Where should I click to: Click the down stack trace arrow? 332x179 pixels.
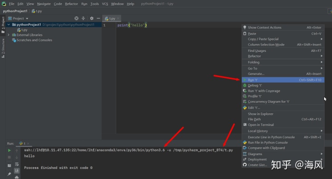coord(17,157)
